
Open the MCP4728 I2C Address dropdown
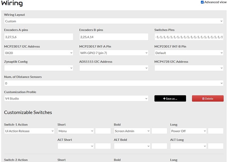coord(189,68)
